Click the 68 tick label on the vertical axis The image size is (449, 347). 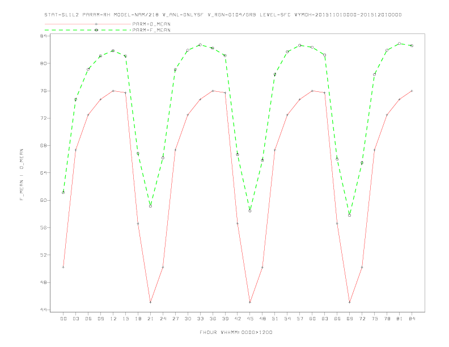(44, 146)
